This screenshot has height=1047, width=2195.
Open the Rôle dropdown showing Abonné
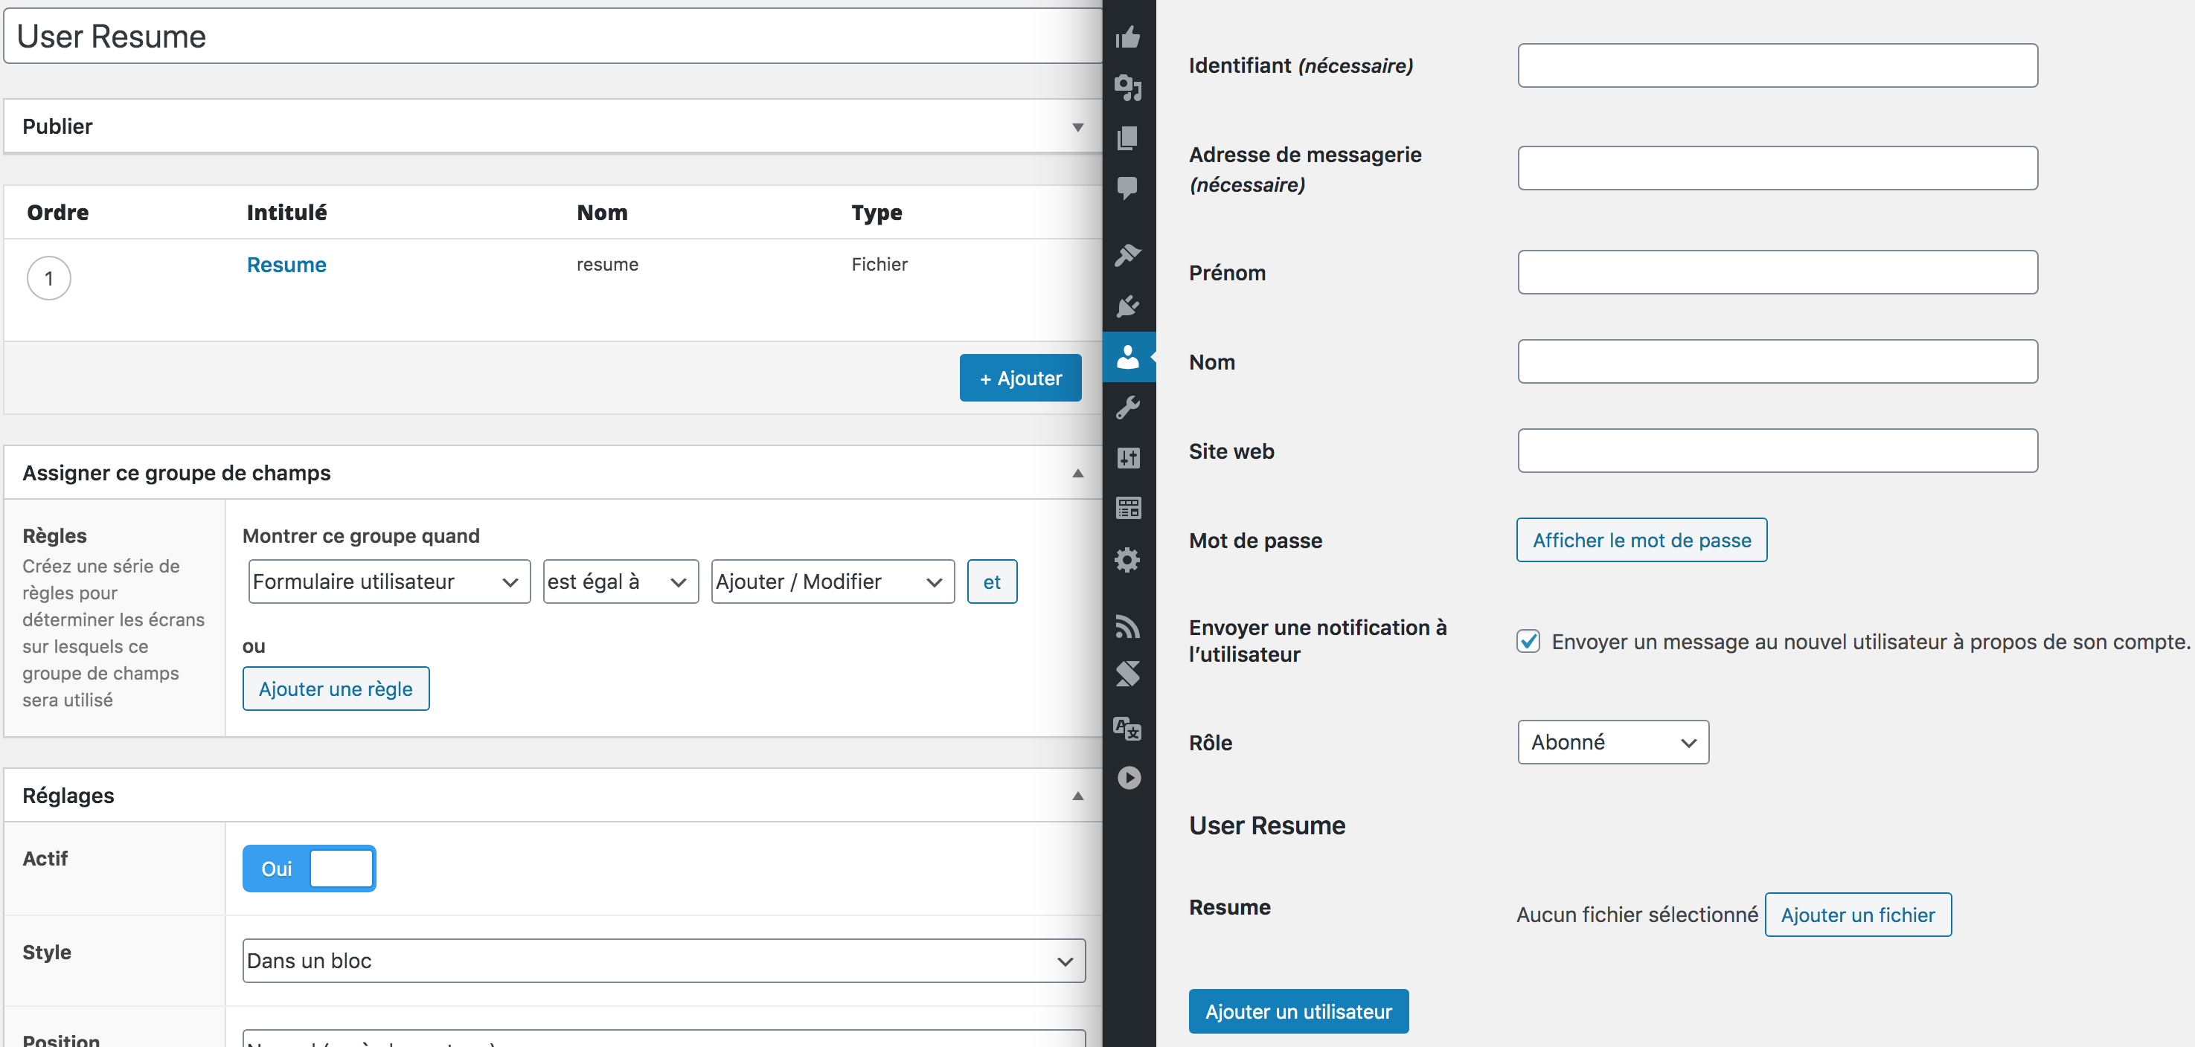pos(1613,742)
